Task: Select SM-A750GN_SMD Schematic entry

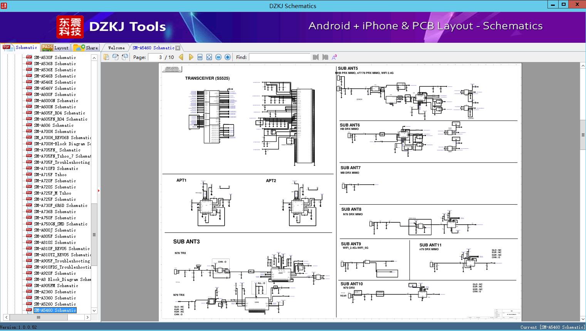Action: coord(60,224)
